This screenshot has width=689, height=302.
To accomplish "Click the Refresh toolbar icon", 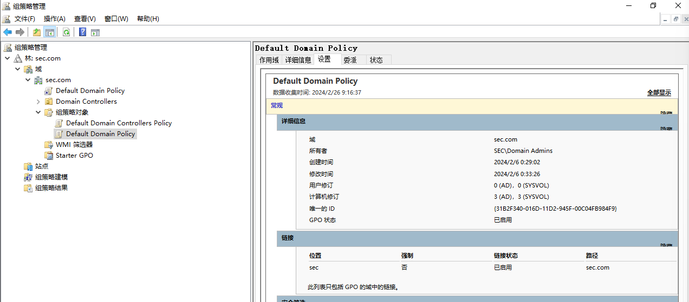I will (66, 32).
